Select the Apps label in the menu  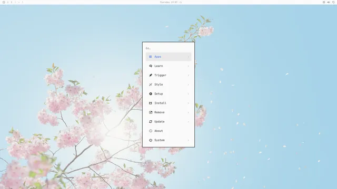(x=157, y=57)
